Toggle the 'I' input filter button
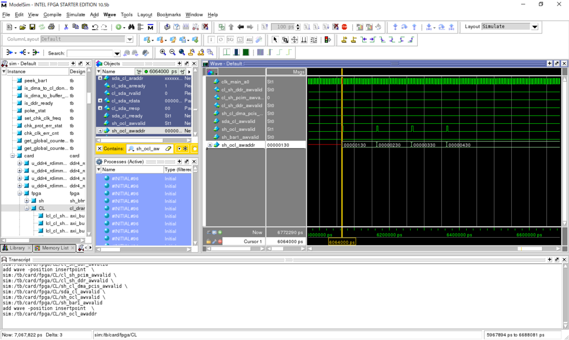This screenshot has height=340, width=569. tap(211, 39)
